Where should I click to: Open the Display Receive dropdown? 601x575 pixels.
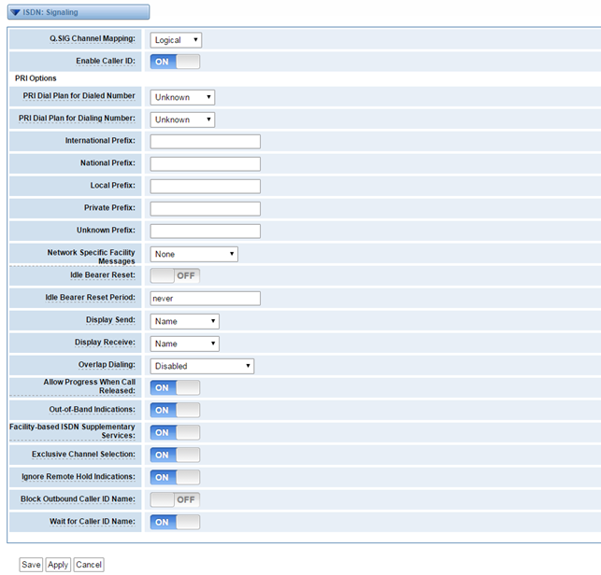(185, 344)
